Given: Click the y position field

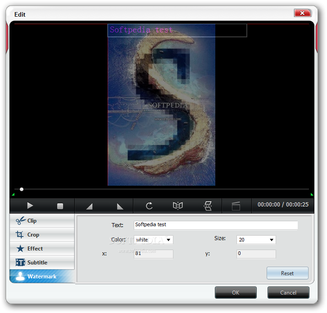Looking at the screenshot, I should (x=256, y=254).
